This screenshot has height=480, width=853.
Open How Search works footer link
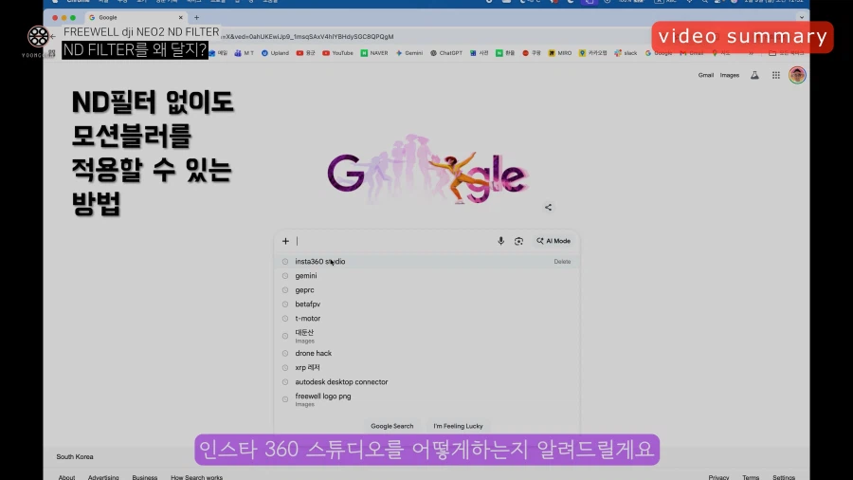tap(196, 477)
